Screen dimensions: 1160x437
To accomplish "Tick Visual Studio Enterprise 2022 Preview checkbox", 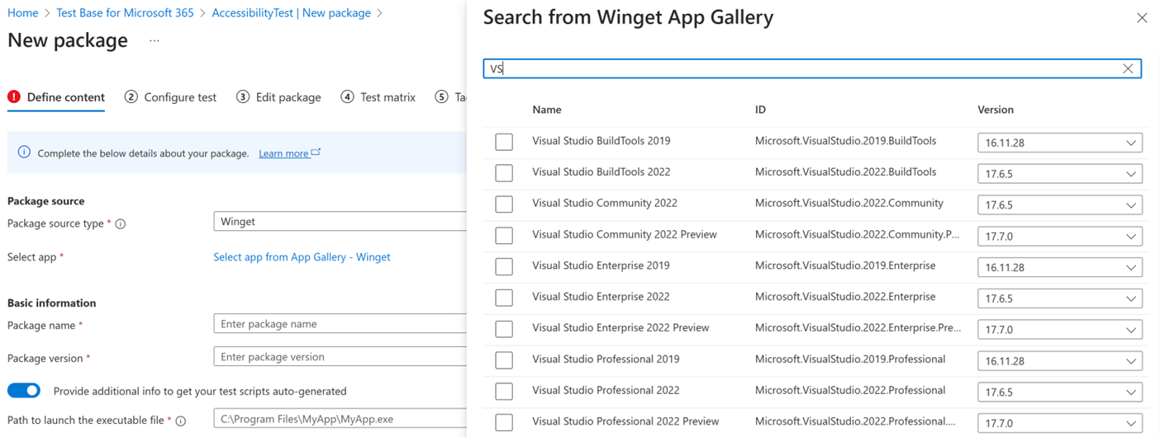I will pyautogui.click(x=504, y=329).
